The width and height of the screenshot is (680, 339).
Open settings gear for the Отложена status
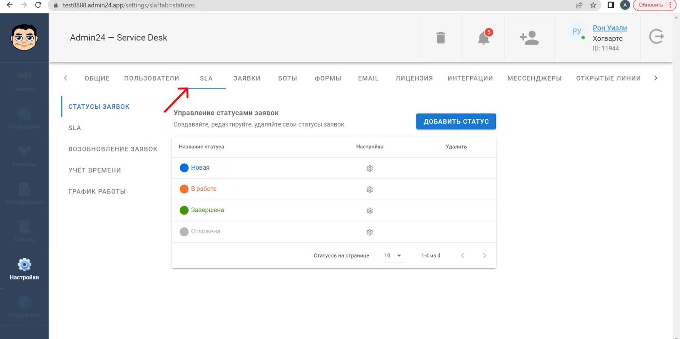click(370, 232)
